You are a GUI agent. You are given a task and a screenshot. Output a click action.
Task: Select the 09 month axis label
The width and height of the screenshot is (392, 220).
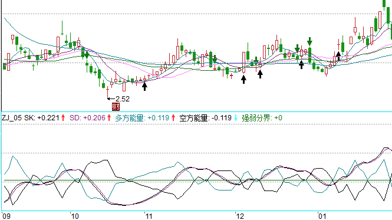(6, 216)
